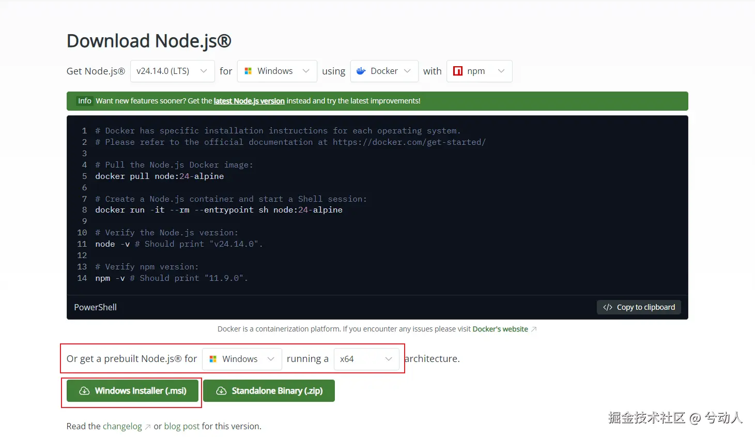
Task: Click the 'docker pull node:24-alpine' code line
Action: pos(160,176)
